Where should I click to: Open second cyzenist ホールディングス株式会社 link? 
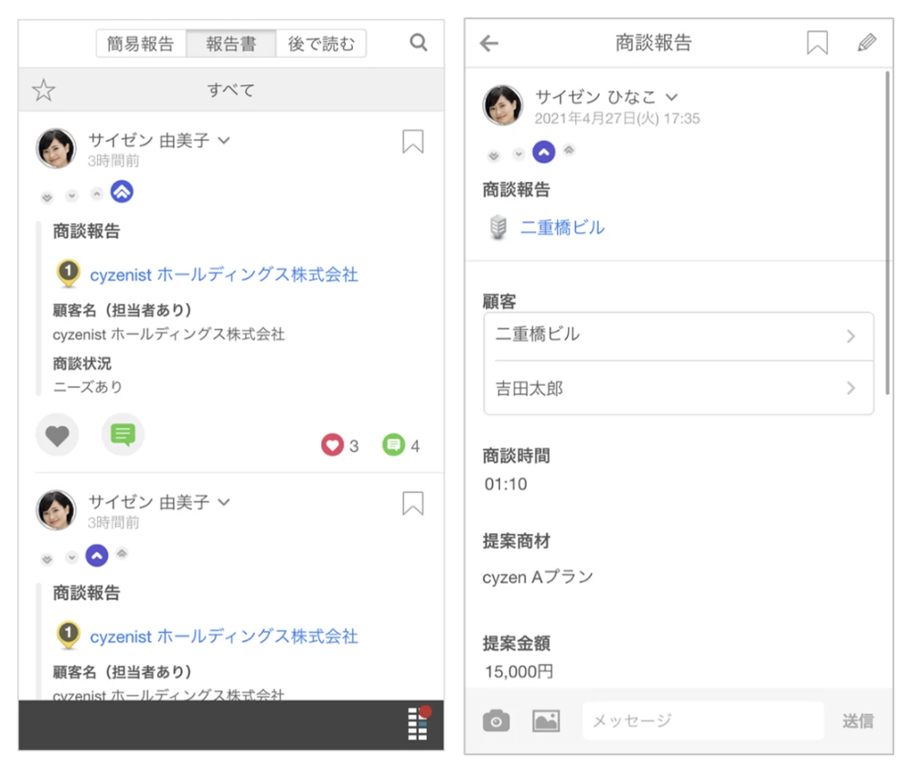point(223,636)
